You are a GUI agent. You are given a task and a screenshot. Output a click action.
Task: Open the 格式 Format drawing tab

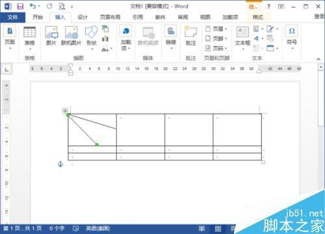point(257,17)
